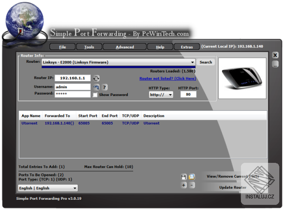Open the Help menu
This screenshot has height=209, width=283.
click(160, 47)
